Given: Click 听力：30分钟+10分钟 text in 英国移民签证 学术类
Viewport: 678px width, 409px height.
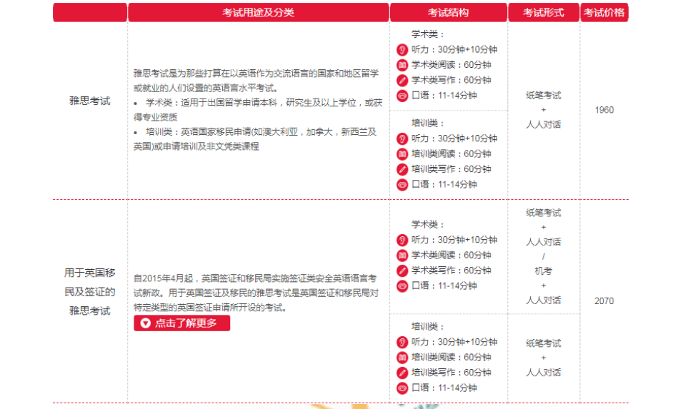Looking at the screenshot, I should point(454,240).
